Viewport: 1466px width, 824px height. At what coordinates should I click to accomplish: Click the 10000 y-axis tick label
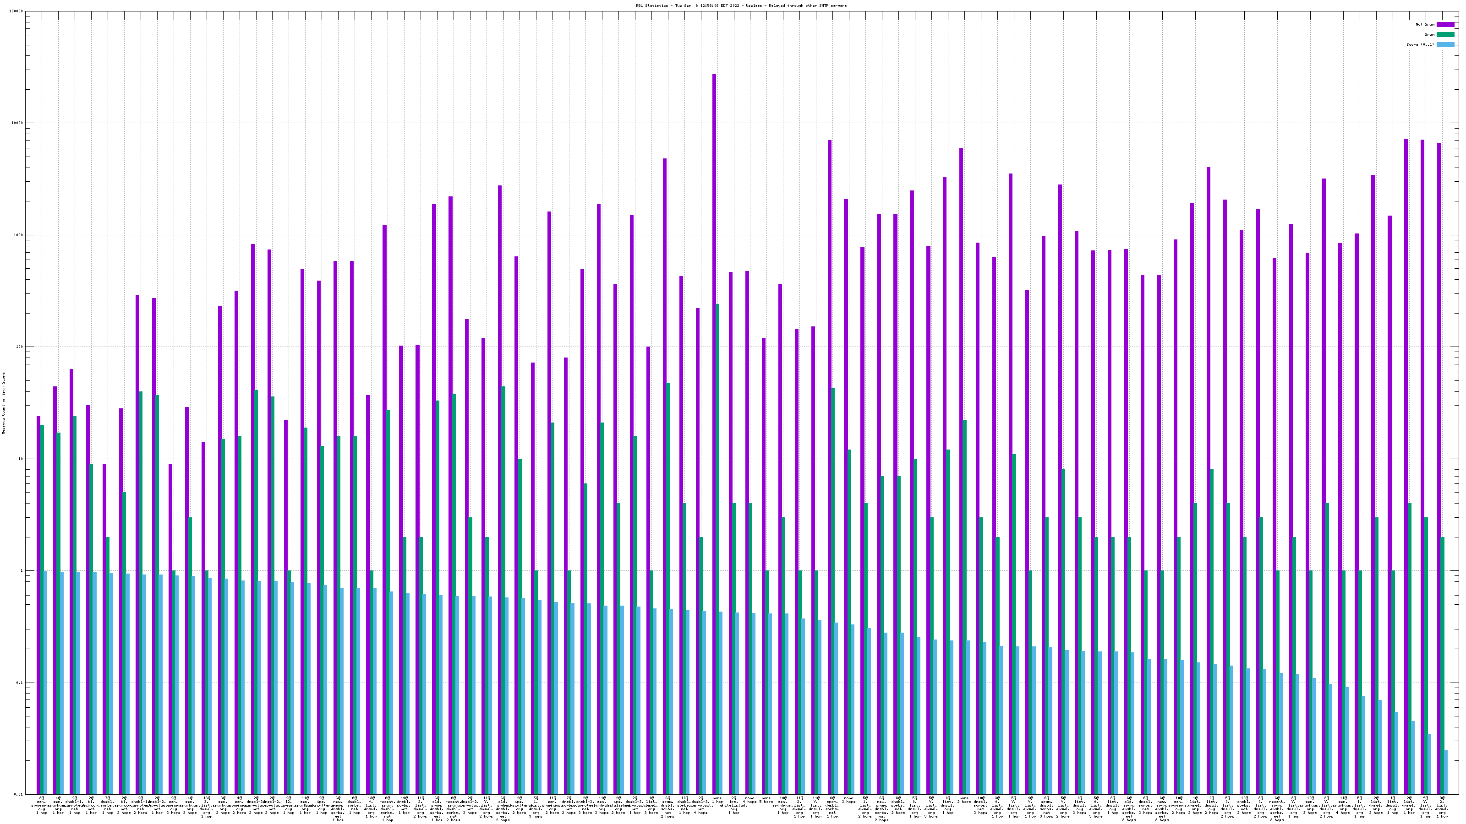pyautogui.click(x=18, y=124)
